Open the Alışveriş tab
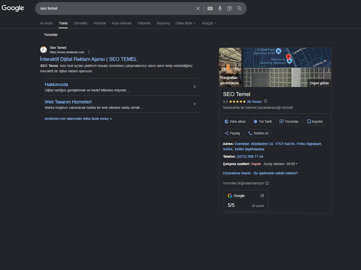The height and width of the screenshot is (270, 361). coord(163,23)
